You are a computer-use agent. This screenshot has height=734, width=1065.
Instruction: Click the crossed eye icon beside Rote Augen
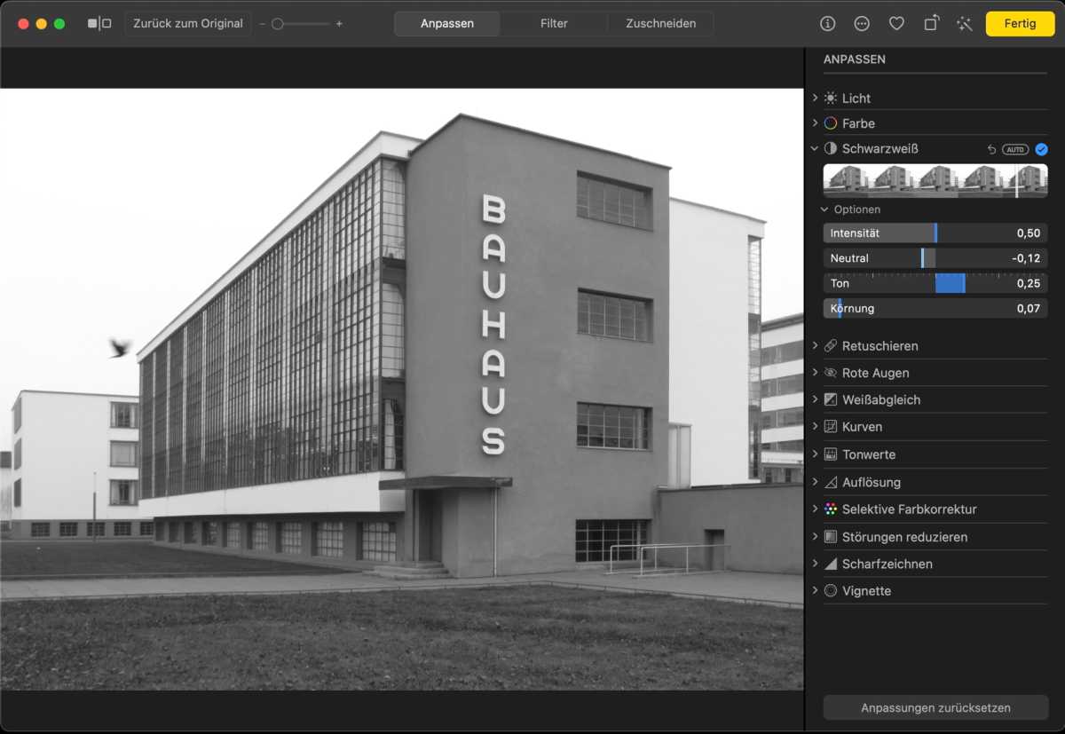click(x=831, y=373)
